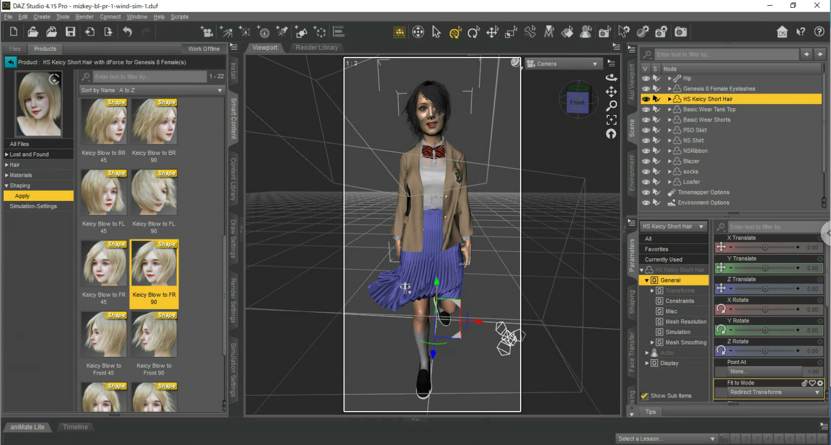Click the Undo arrow icon
Image resolution: width=831 pixels, height=445 pixels.
point(127,32)
